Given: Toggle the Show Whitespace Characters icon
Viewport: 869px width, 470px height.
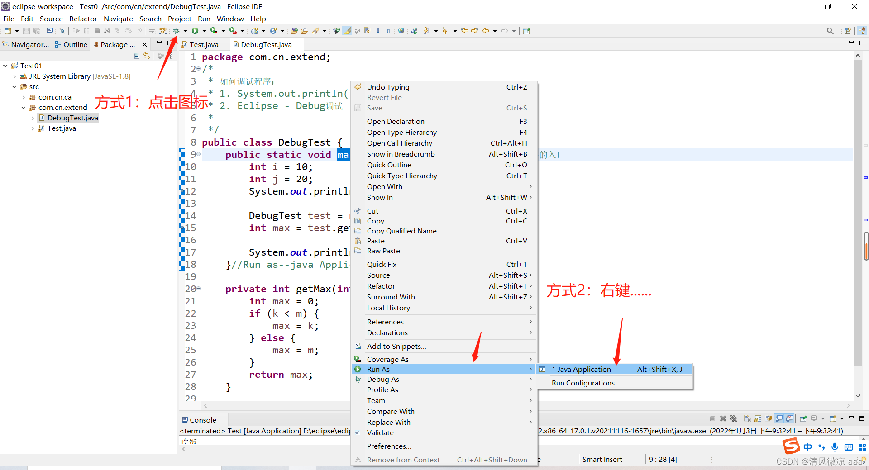Looking at the screenshot, I should click(x=388, y=31).
